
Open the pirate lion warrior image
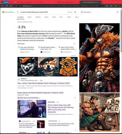99,58
